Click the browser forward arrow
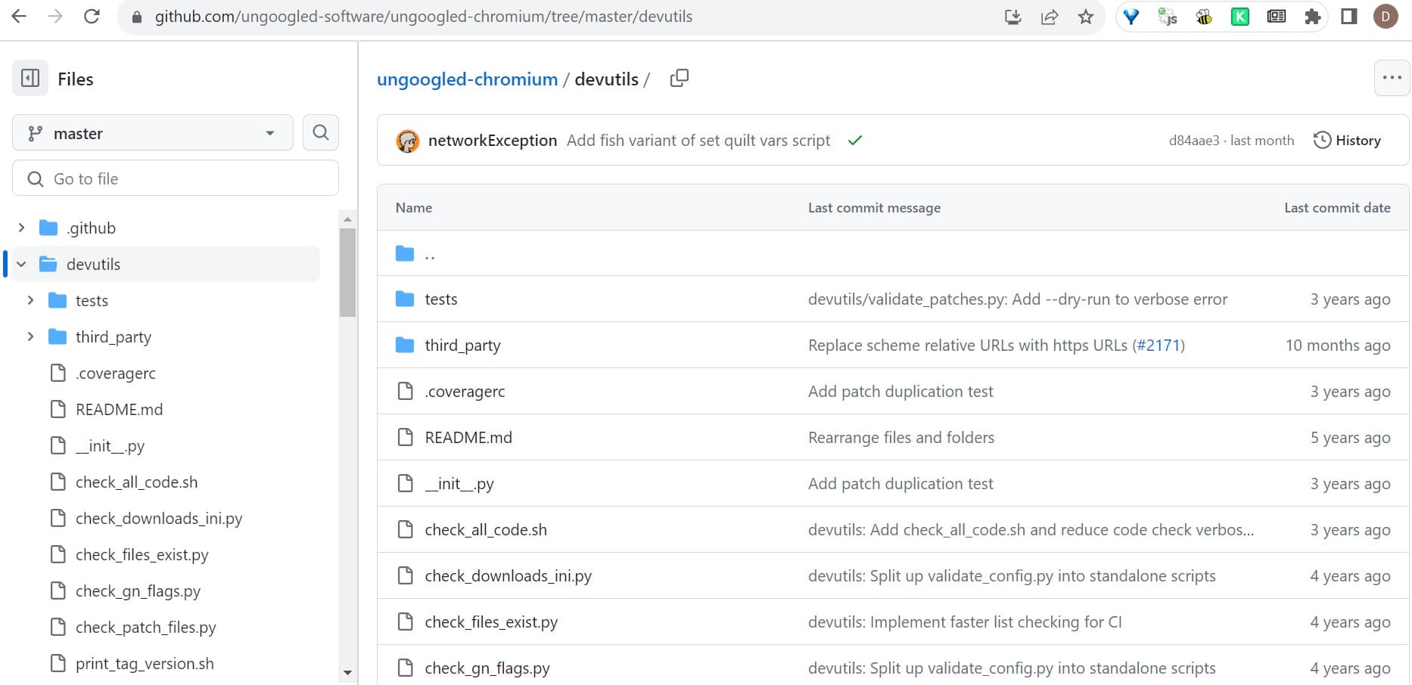The image size is (1412, 685). point(55,16)
